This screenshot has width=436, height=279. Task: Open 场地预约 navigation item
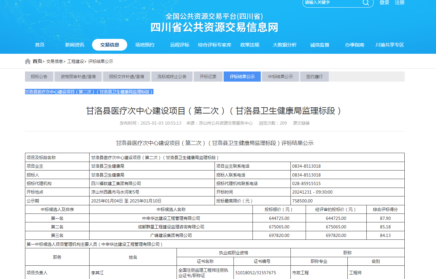(145, 45)
